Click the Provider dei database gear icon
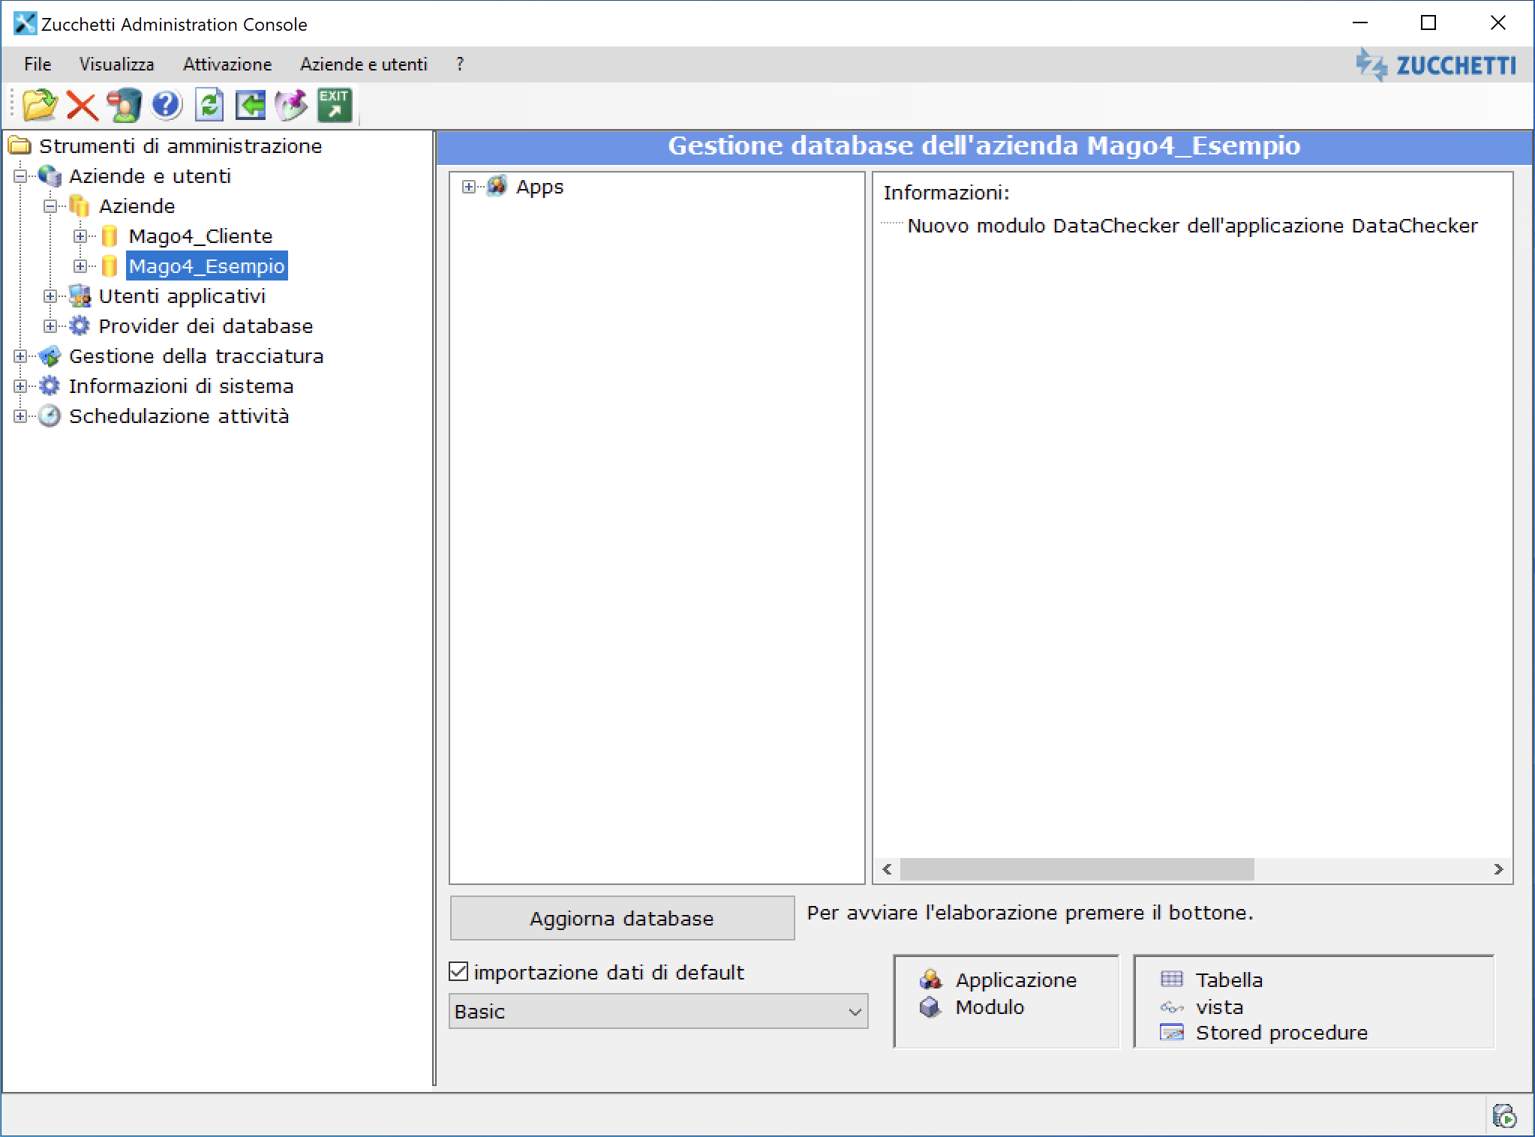The width and height of the screenshot is (1535, 1137). pyautogui.click(x=79, y=326)
